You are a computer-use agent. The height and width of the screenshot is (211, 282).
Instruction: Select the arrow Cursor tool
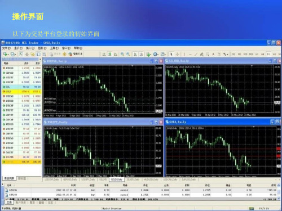pos(171,54)
